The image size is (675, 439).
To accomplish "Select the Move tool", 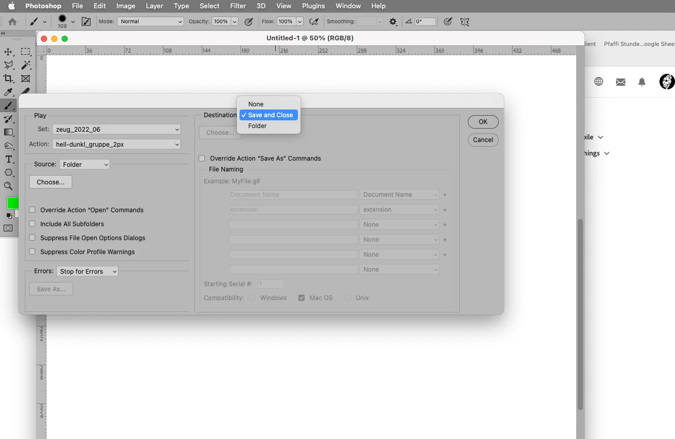I will coord(9,52).
